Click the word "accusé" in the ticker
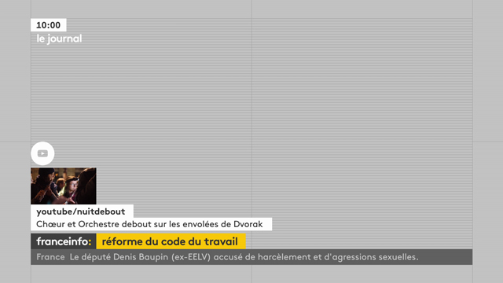Screen dimensions: 503x283 click(x=228, y=257)
